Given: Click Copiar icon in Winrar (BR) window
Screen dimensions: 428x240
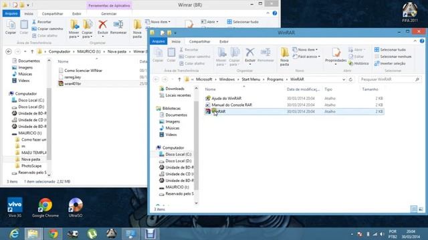Looking at the screenshot, I should [x=11, y=25].
